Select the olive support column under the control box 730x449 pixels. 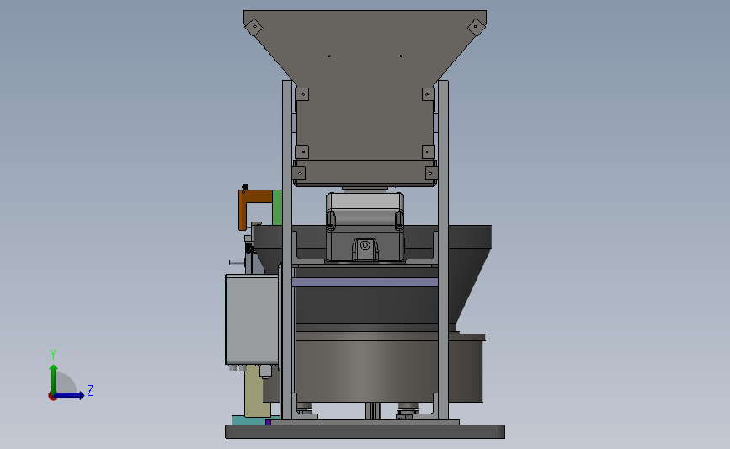[x=257, y=391]
